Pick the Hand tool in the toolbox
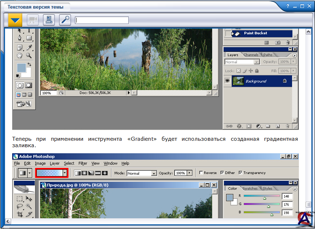 [20, 55]
